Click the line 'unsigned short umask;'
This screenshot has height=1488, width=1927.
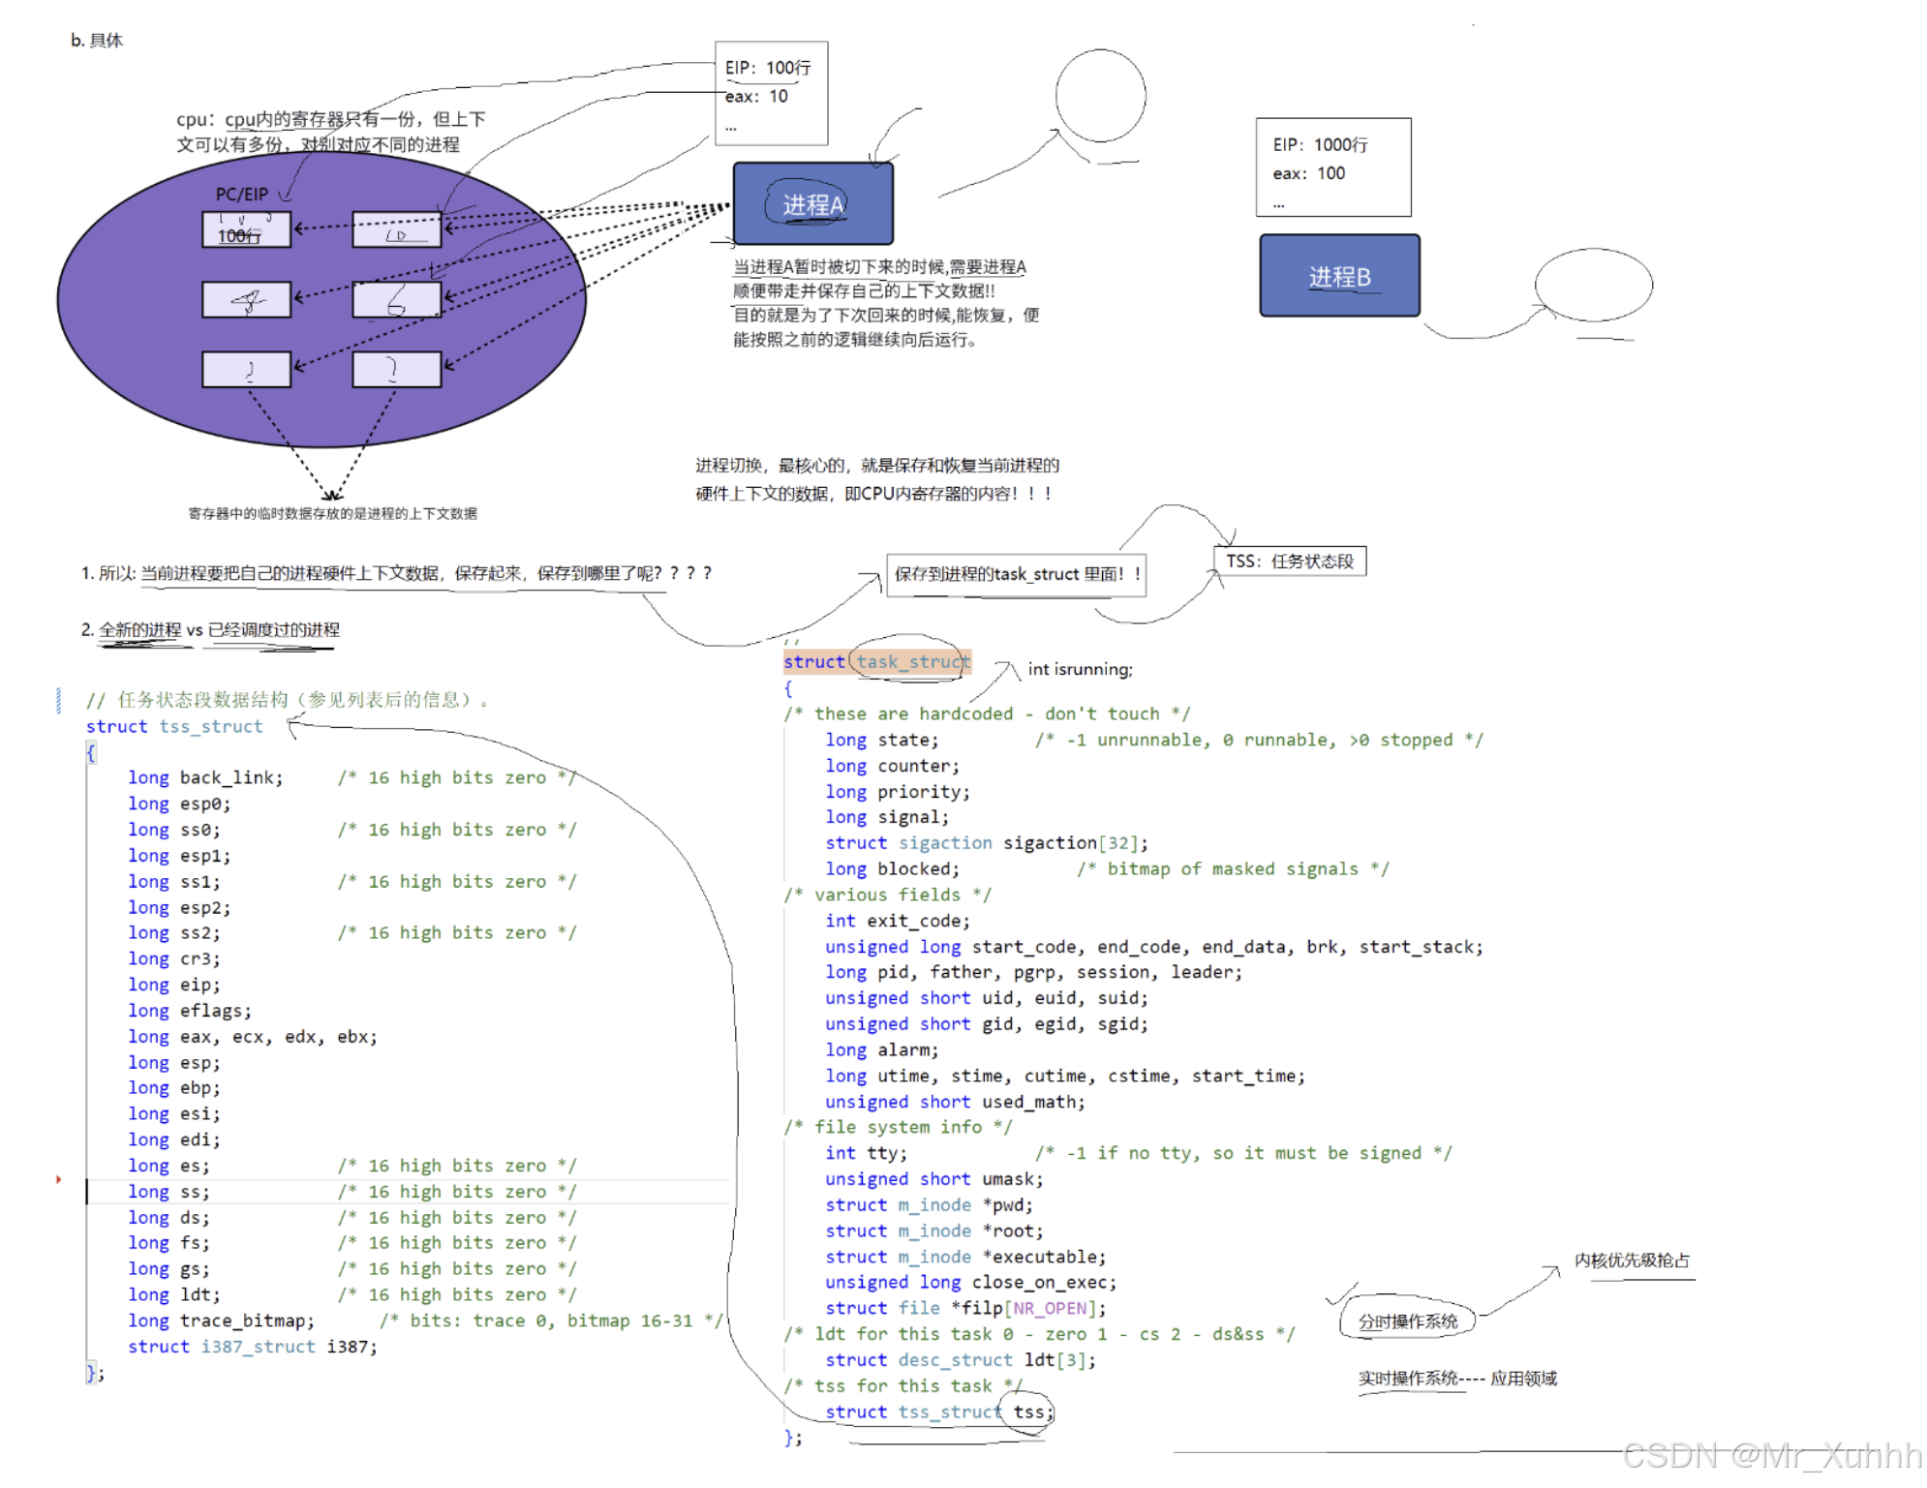(933, 1179)
